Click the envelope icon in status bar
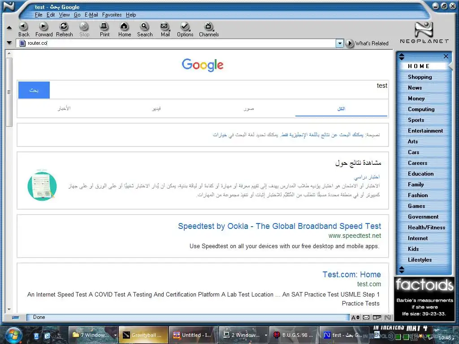Screen dimensions: 459x344 (x=366, y=318)
